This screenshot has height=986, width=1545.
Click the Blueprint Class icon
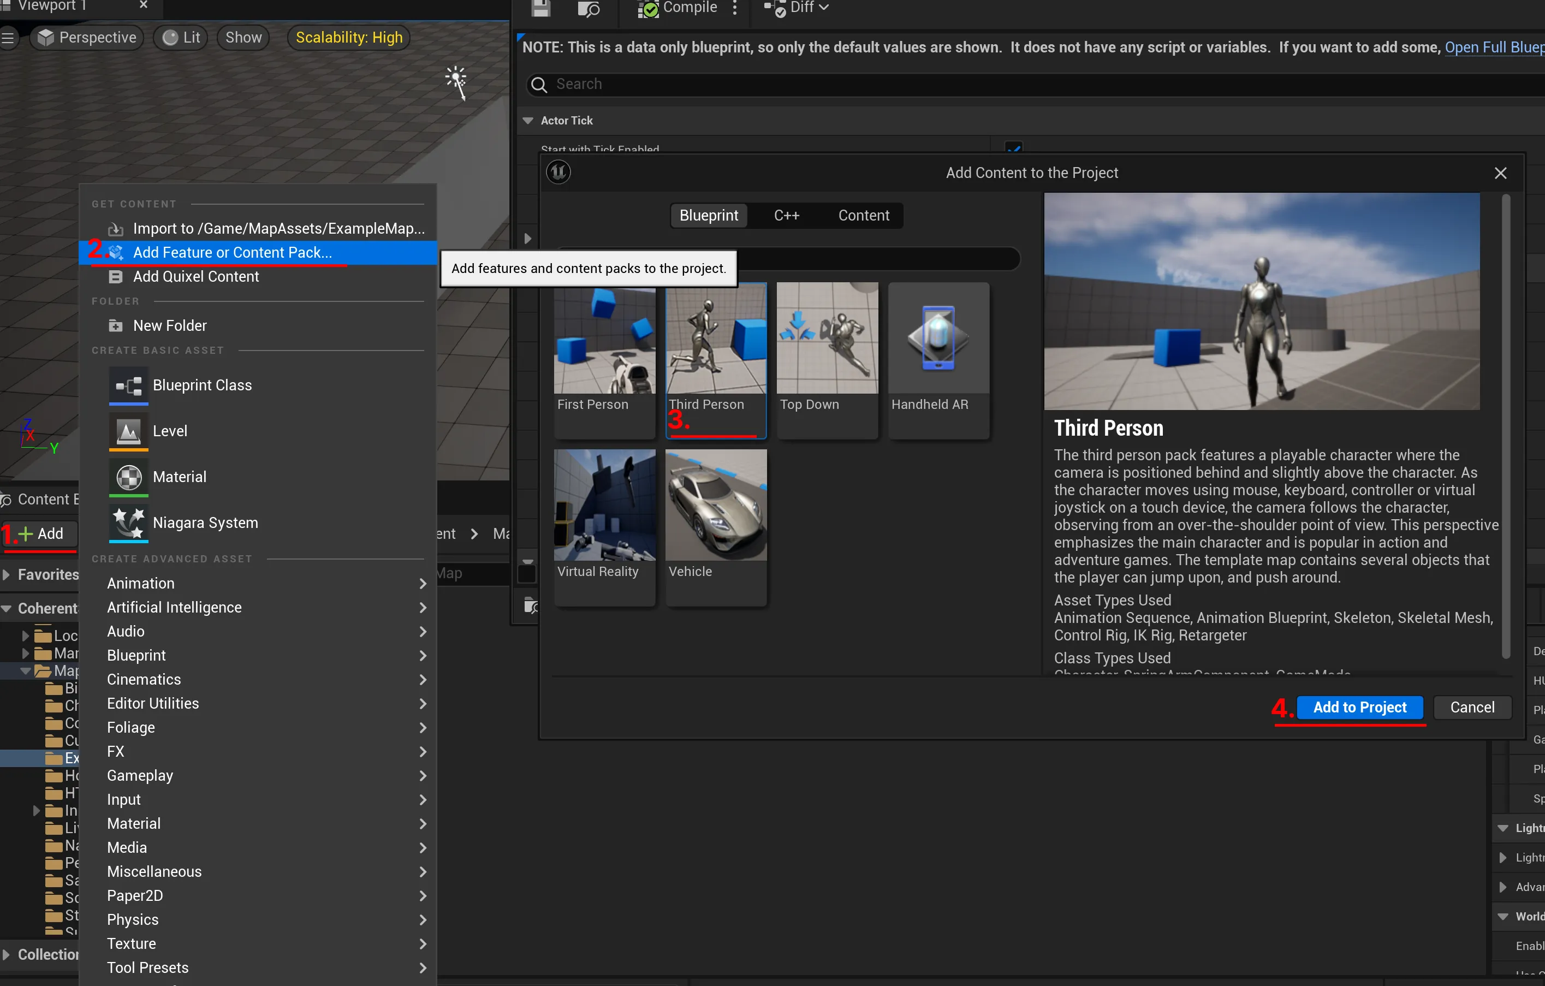pyautogui.click(x=128, y=385)
